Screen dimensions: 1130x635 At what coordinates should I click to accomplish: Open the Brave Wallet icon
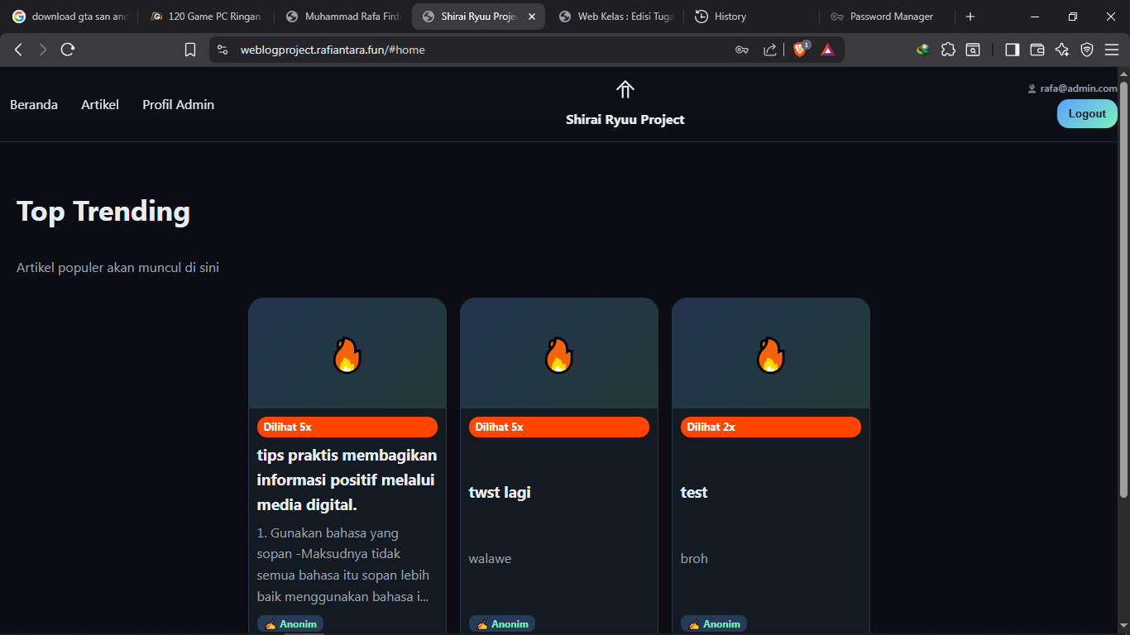pyautogui.click(x=1037, y=50)
